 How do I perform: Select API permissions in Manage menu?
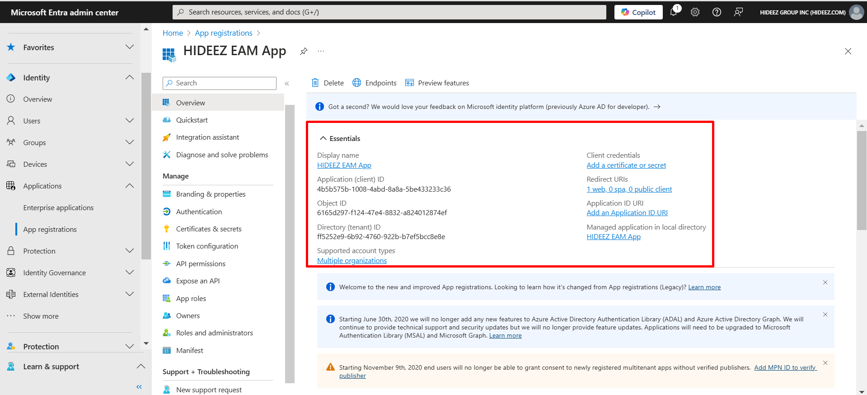point(201,263)
